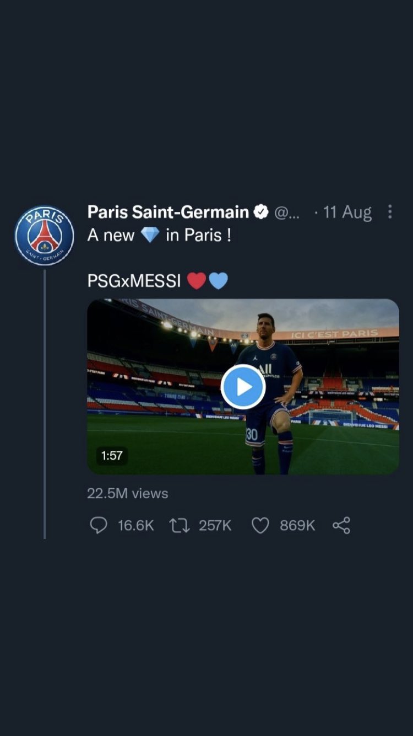Play the PSGxMESSI video

(243, 387)
